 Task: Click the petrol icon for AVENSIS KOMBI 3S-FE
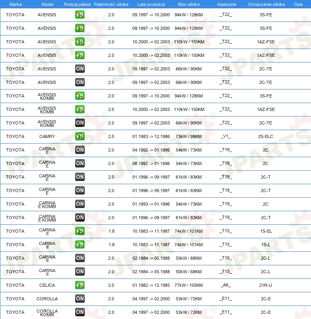pyautogui.click(x=80, y=96)
